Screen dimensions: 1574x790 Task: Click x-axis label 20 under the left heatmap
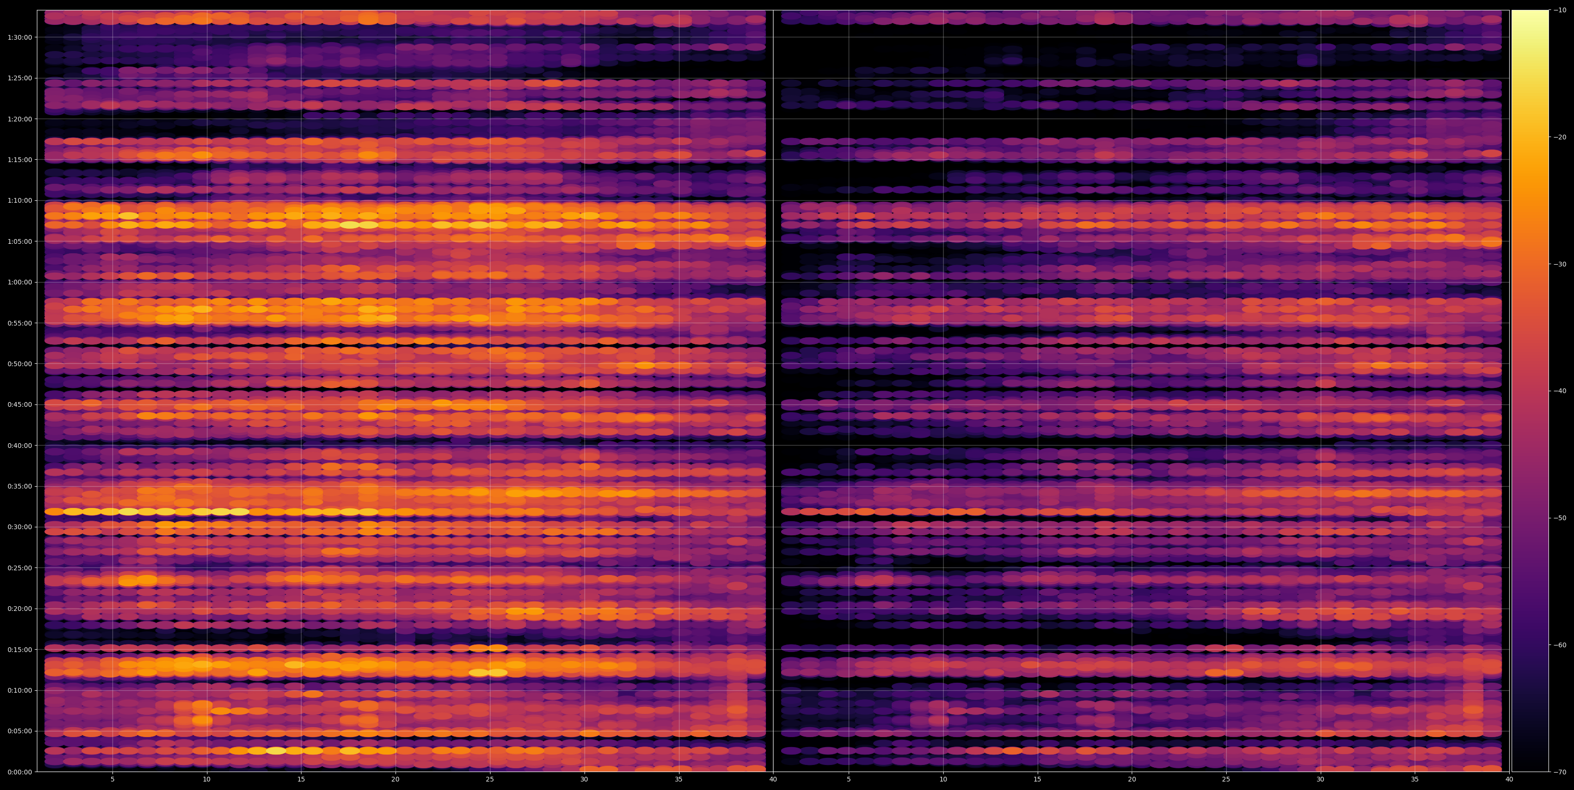pyautogui.click(x=396, y=780)
